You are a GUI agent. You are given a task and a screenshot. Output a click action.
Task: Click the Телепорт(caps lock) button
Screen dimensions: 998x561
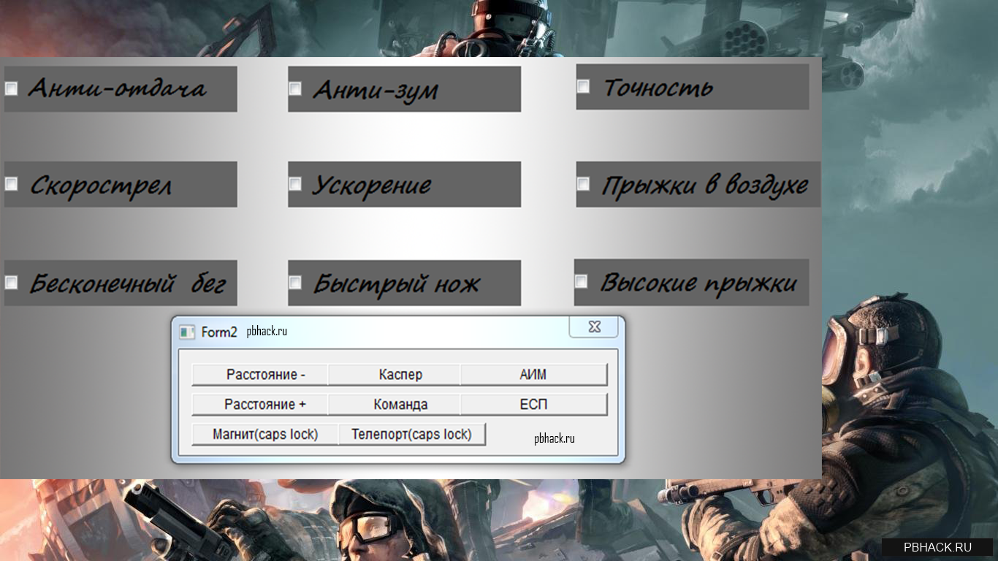pos(412,434)
